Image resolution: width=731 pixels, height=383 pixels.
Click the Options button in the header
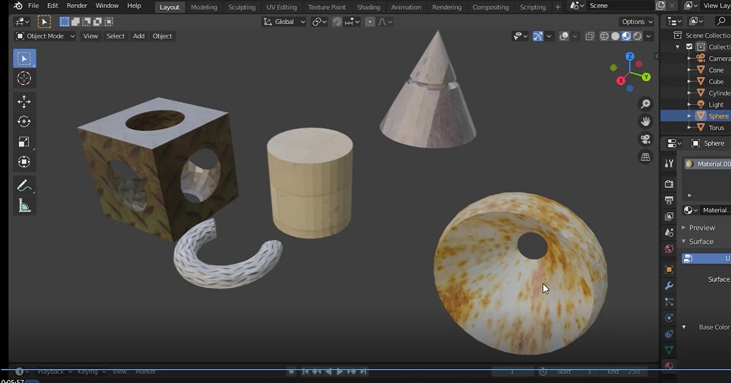tap(634, 21)
